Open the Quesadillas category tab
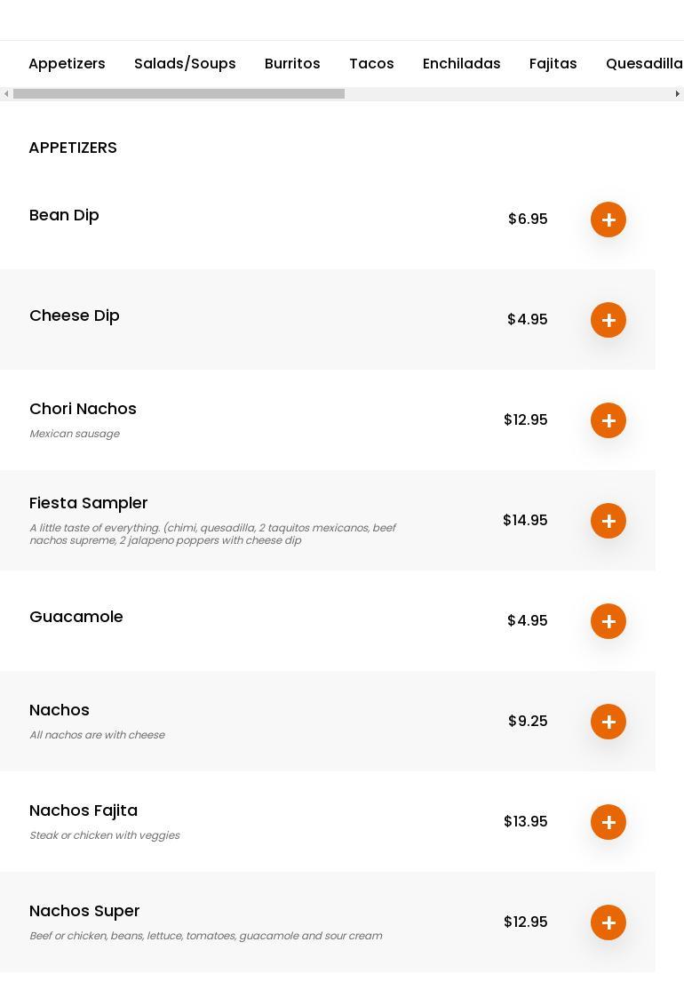 [644, 64]
